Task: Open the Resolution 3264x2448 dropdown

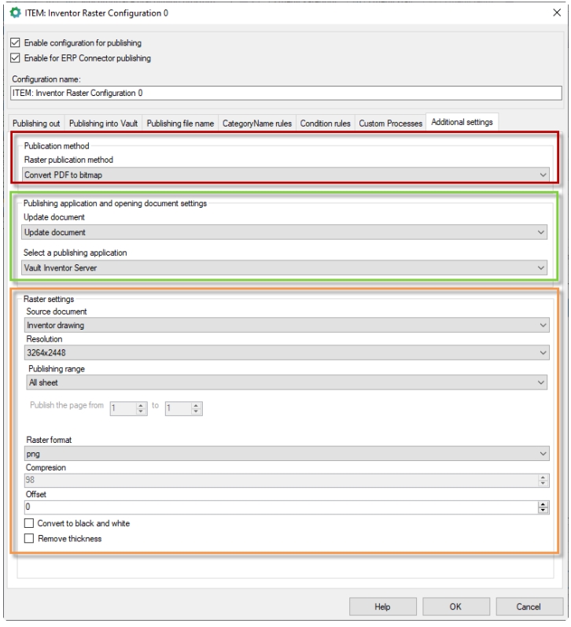Action: pyautogui.click(x=285, y=353)
